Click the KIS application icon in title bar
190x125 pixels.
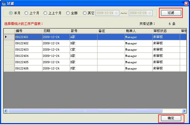pos(3,4)
